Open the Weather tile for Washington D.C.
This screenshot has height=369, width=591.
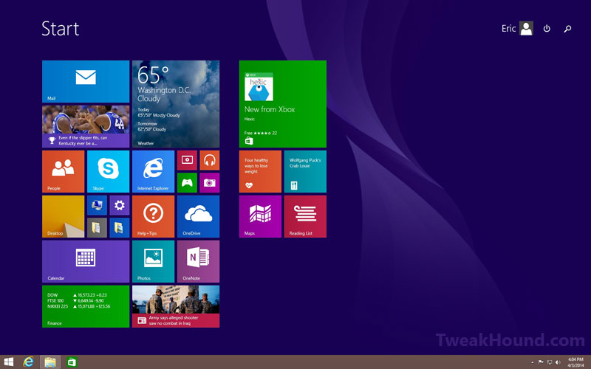176,104
